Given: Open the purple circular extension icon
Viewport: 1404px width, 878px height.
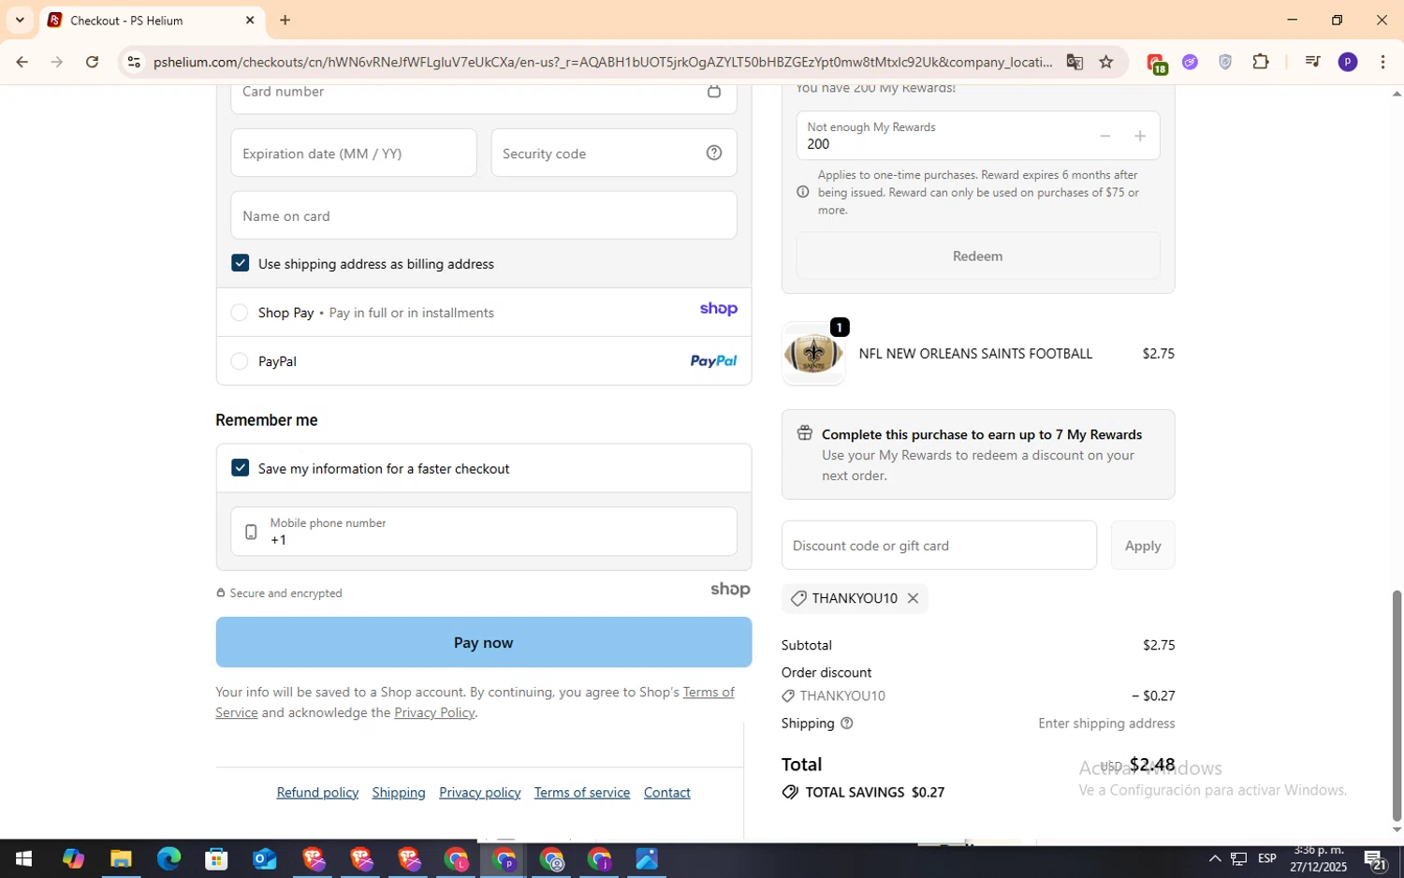Looking at the screenshot, I should point(1191,62).
